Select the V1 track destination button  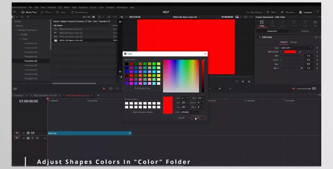pos(17,133)
